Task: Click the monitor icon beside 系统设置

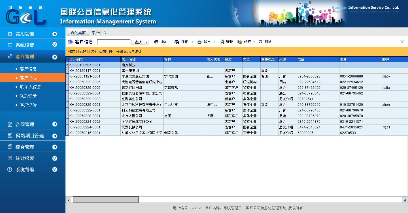Action: click(x=10, y=45)
